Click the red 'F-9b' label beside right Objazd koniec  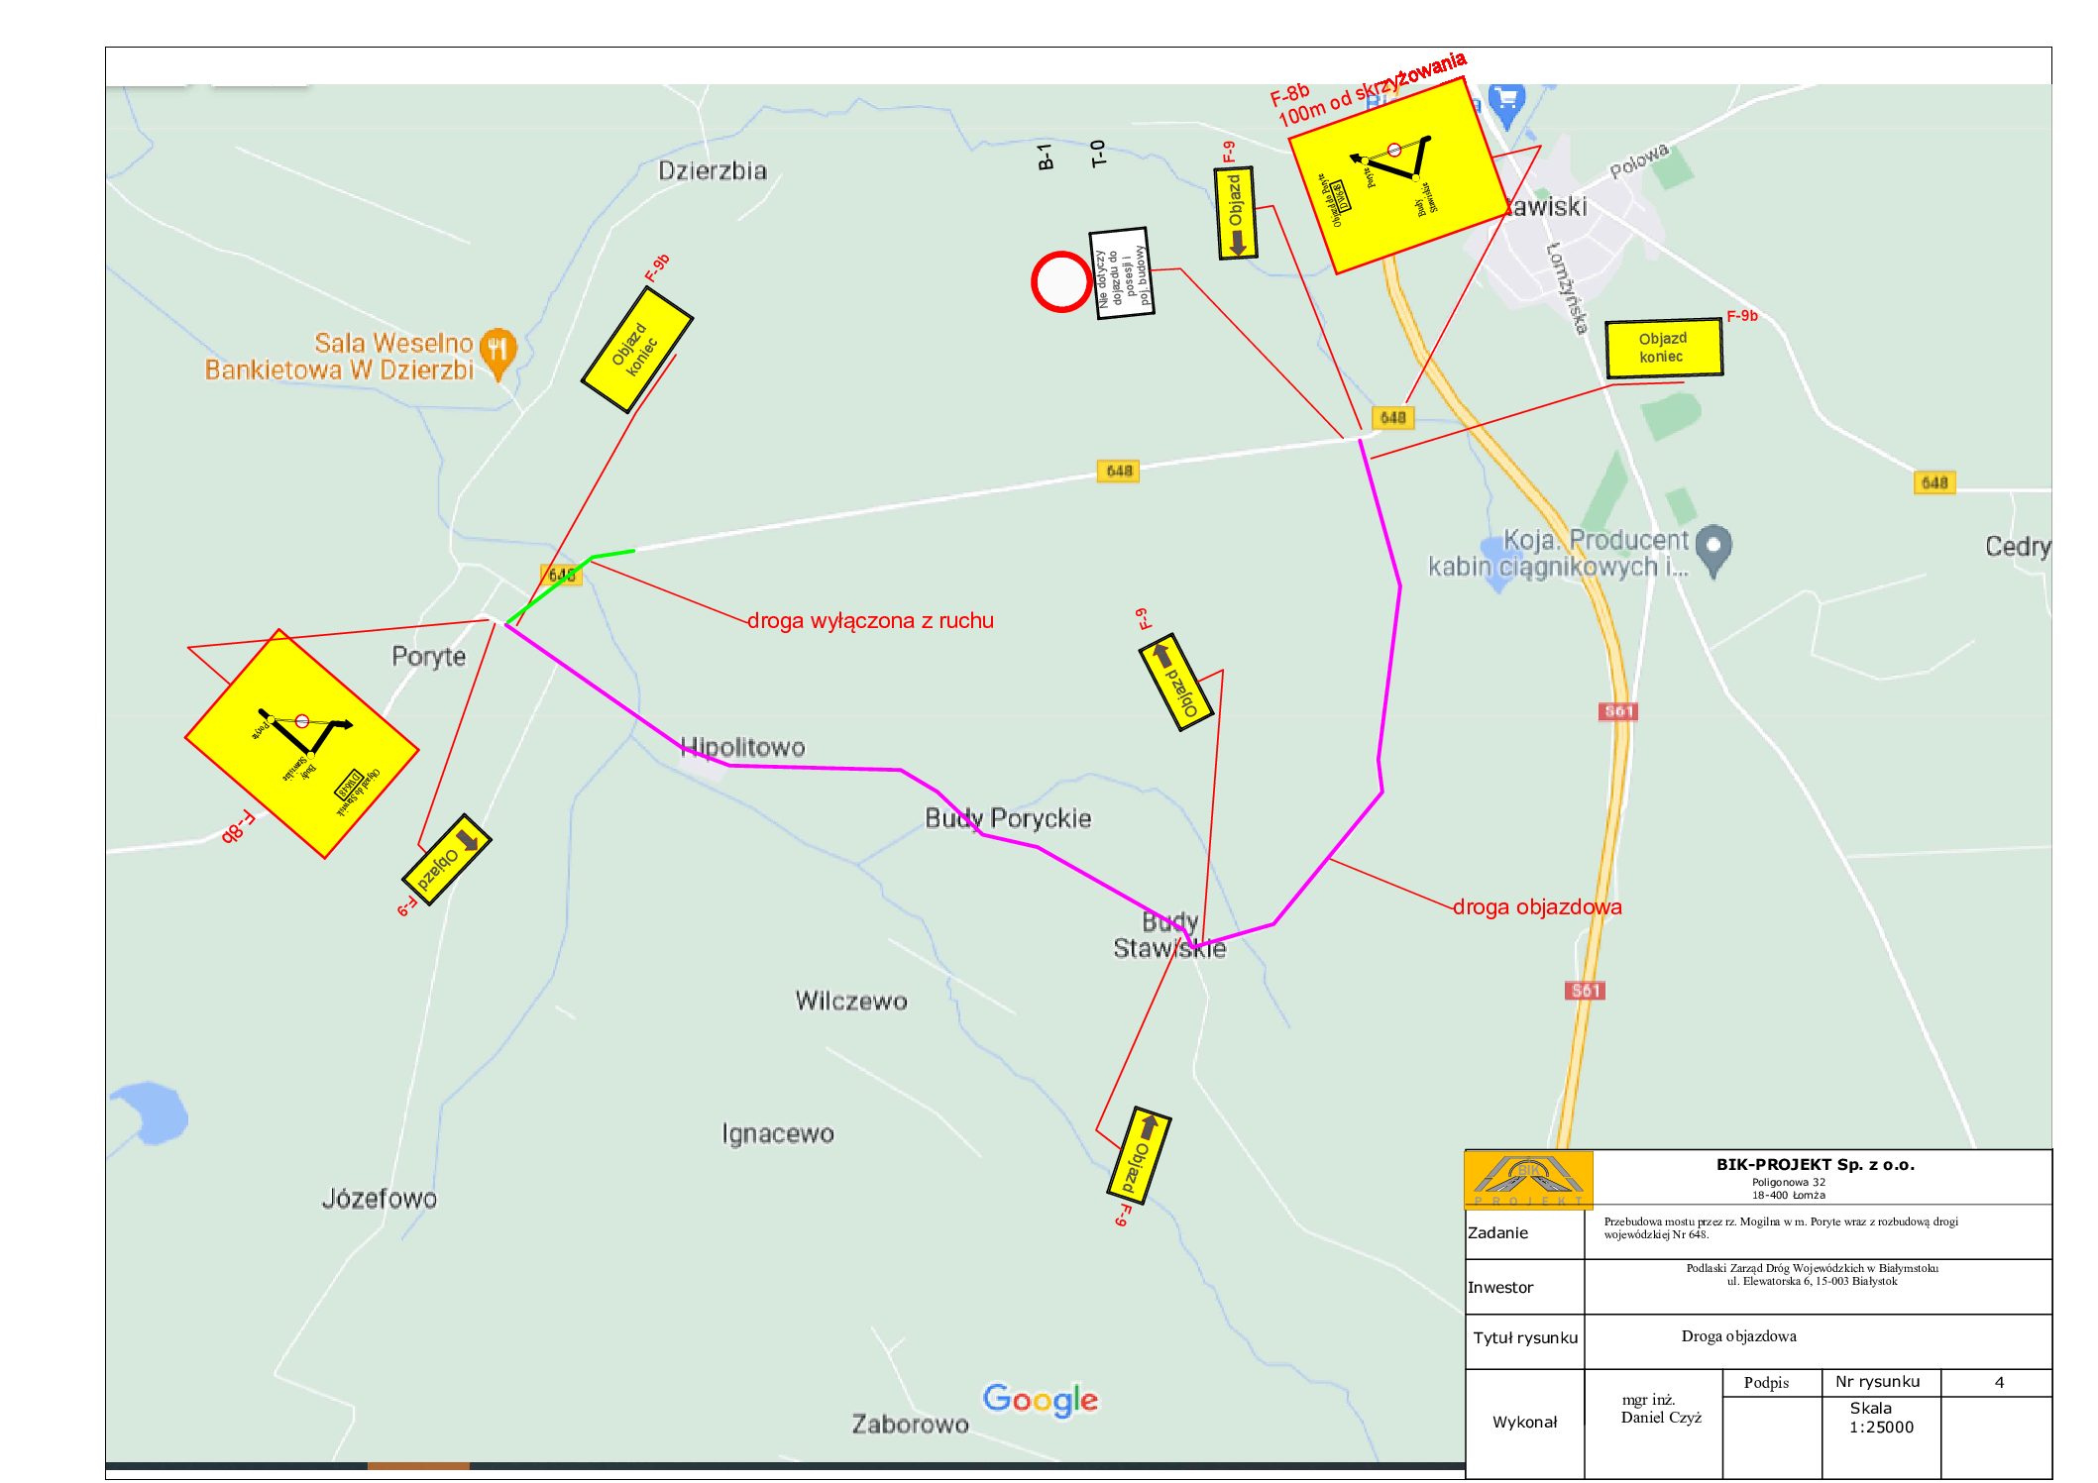[x=1742, y=316]
